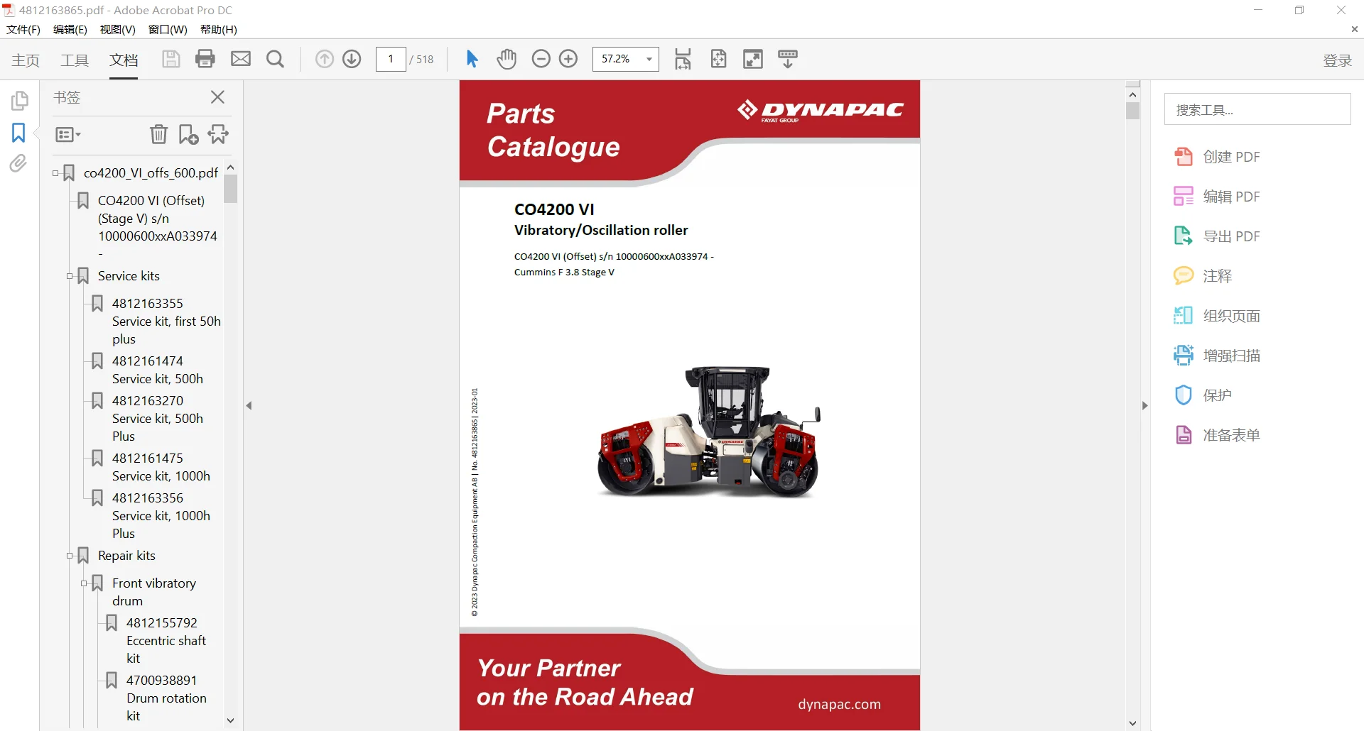Choose the selection arrow tool

pos(472,59)
